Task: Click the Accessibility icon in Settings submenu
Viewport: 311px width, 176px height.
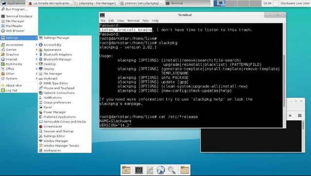Action: (41, 45)
